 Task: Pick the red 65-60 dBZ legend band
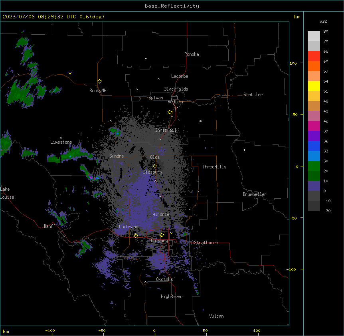click(x=314, y=56)
